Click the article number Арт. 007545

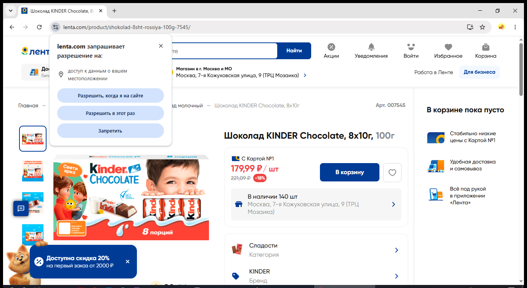pyautogui.click(x=390, y=105)
